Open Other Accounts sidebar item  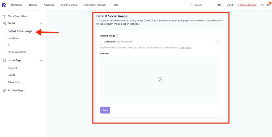[x=17, y=52]
